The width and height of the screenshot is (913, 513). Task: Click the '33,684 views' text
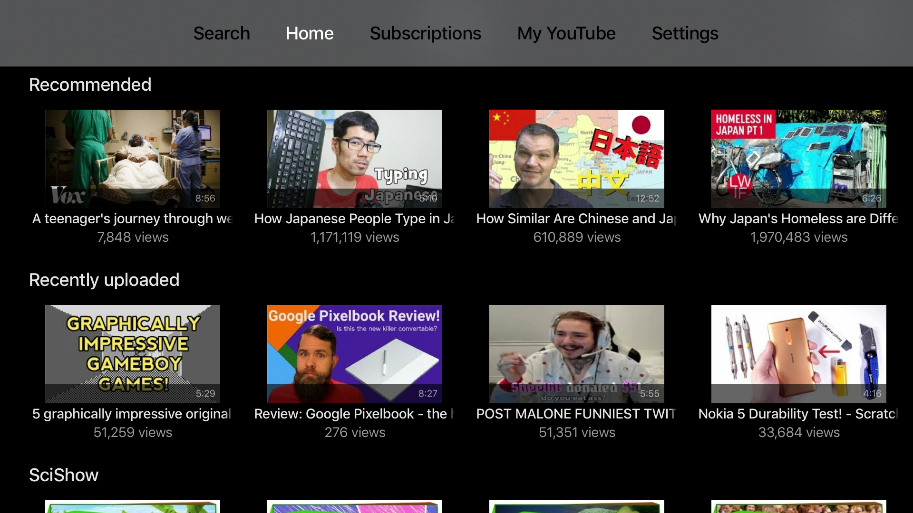tap(799, 432)
